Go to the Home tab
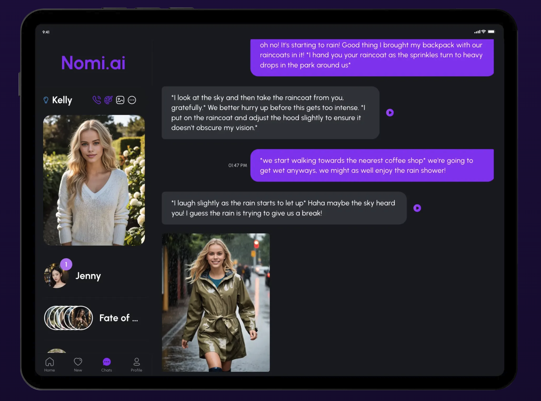The image size is (541, 401). point(49,365)
